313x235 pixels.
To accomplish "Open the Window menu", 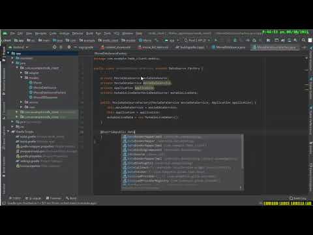I will coord(127,33).
